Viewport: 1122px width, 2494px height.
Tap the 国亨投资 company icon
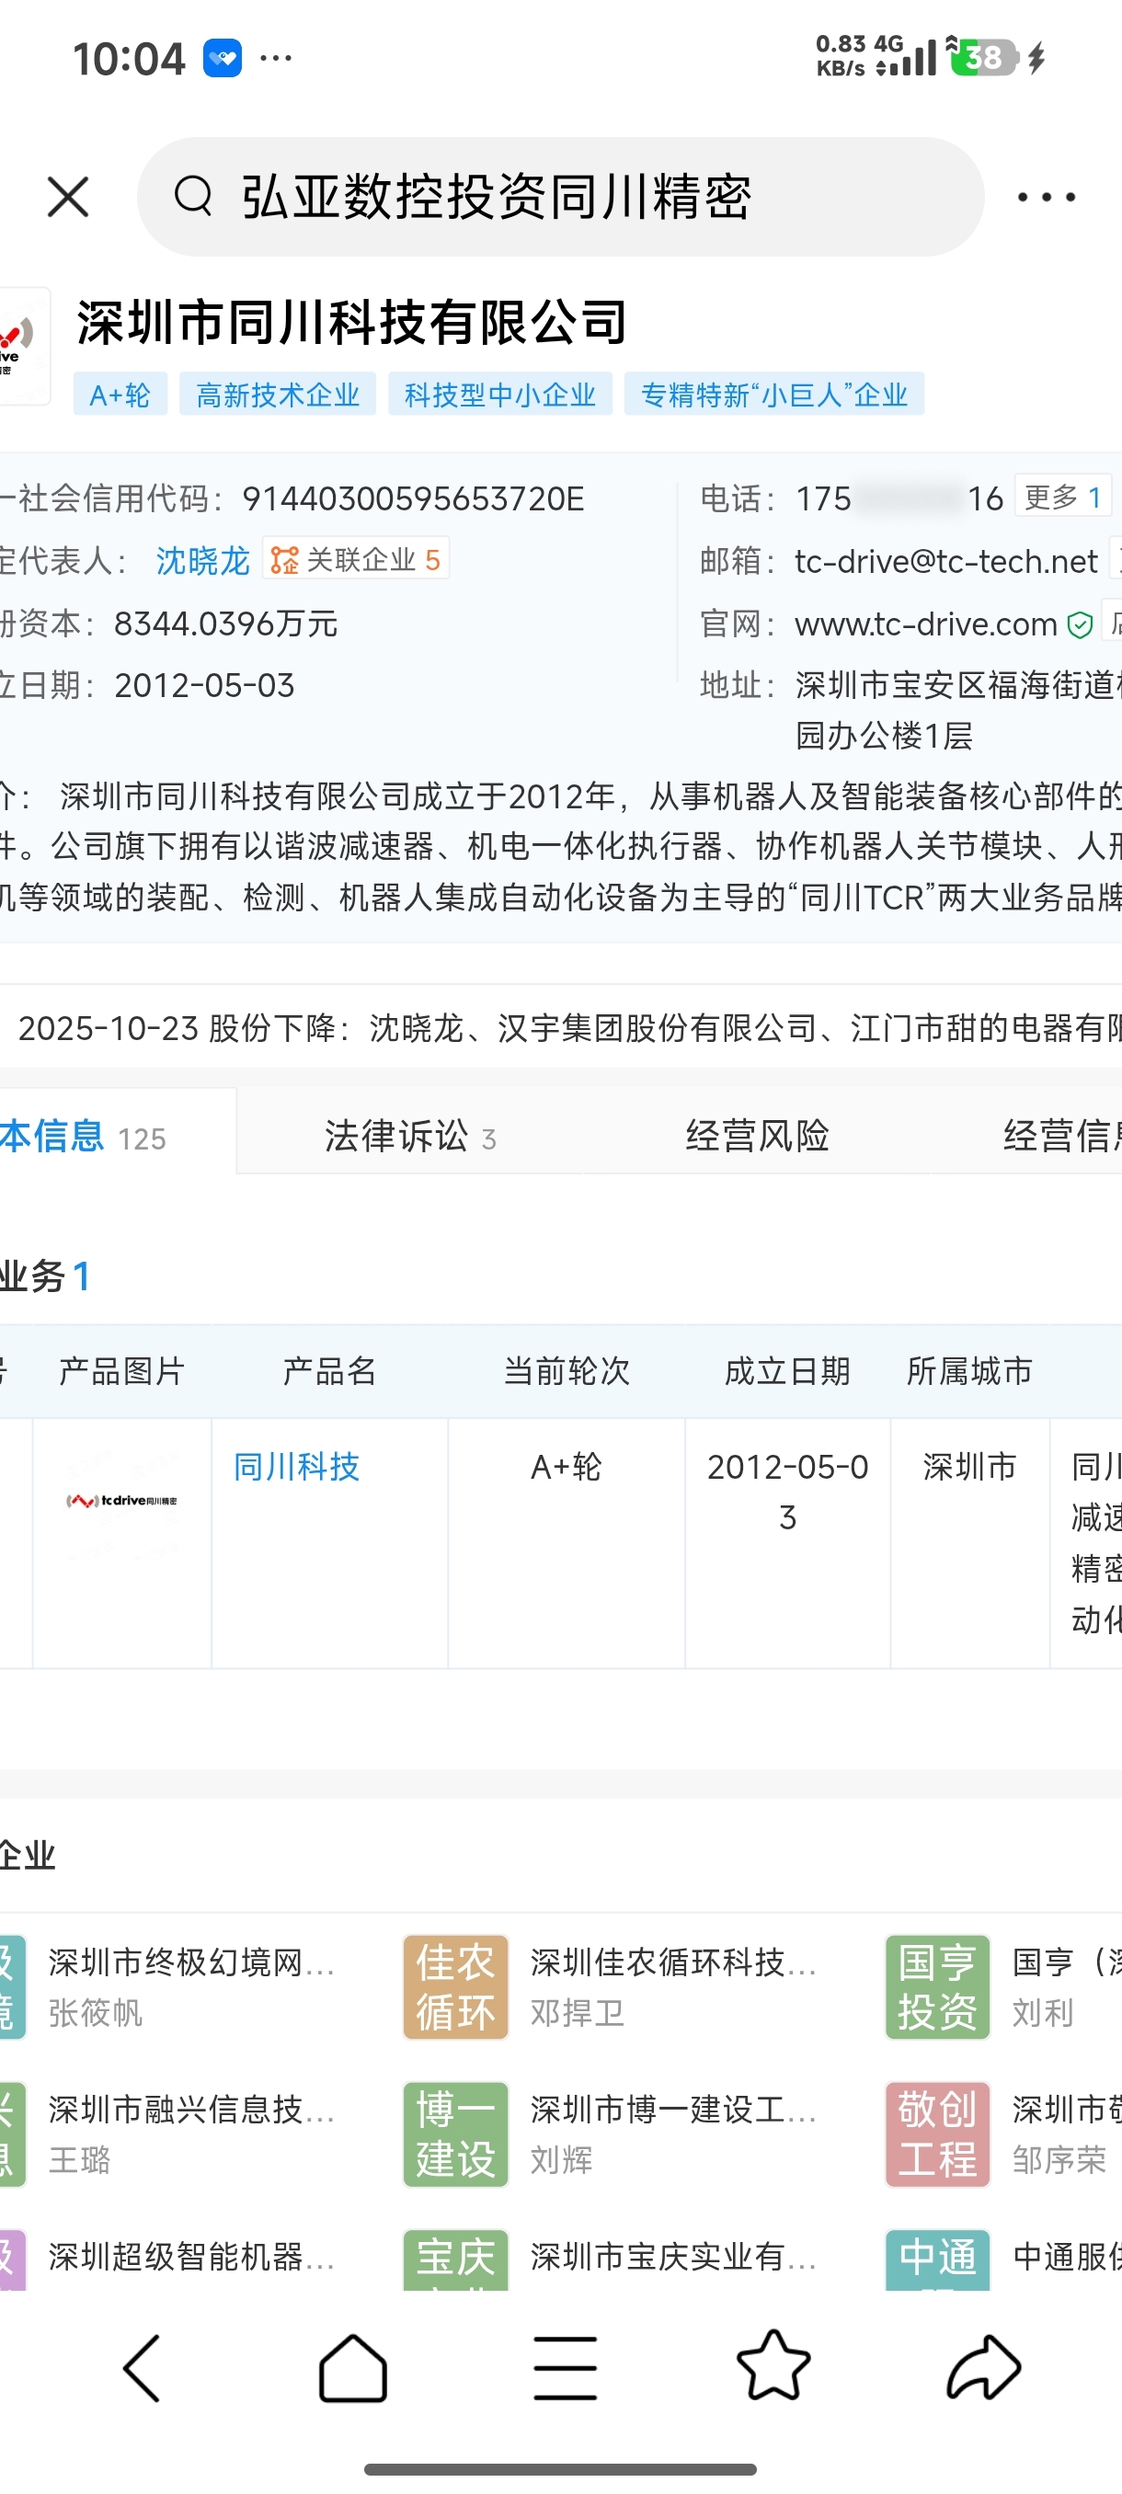(x=937, y=1987)
